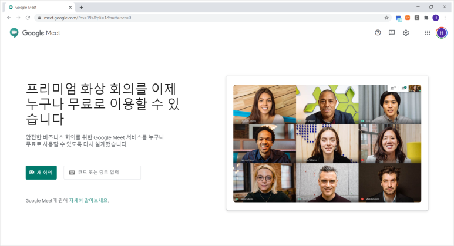Viewport: 454px width, 246px height.
Task: Close the Google Meet tab
Action: click(x=70, y=8)
